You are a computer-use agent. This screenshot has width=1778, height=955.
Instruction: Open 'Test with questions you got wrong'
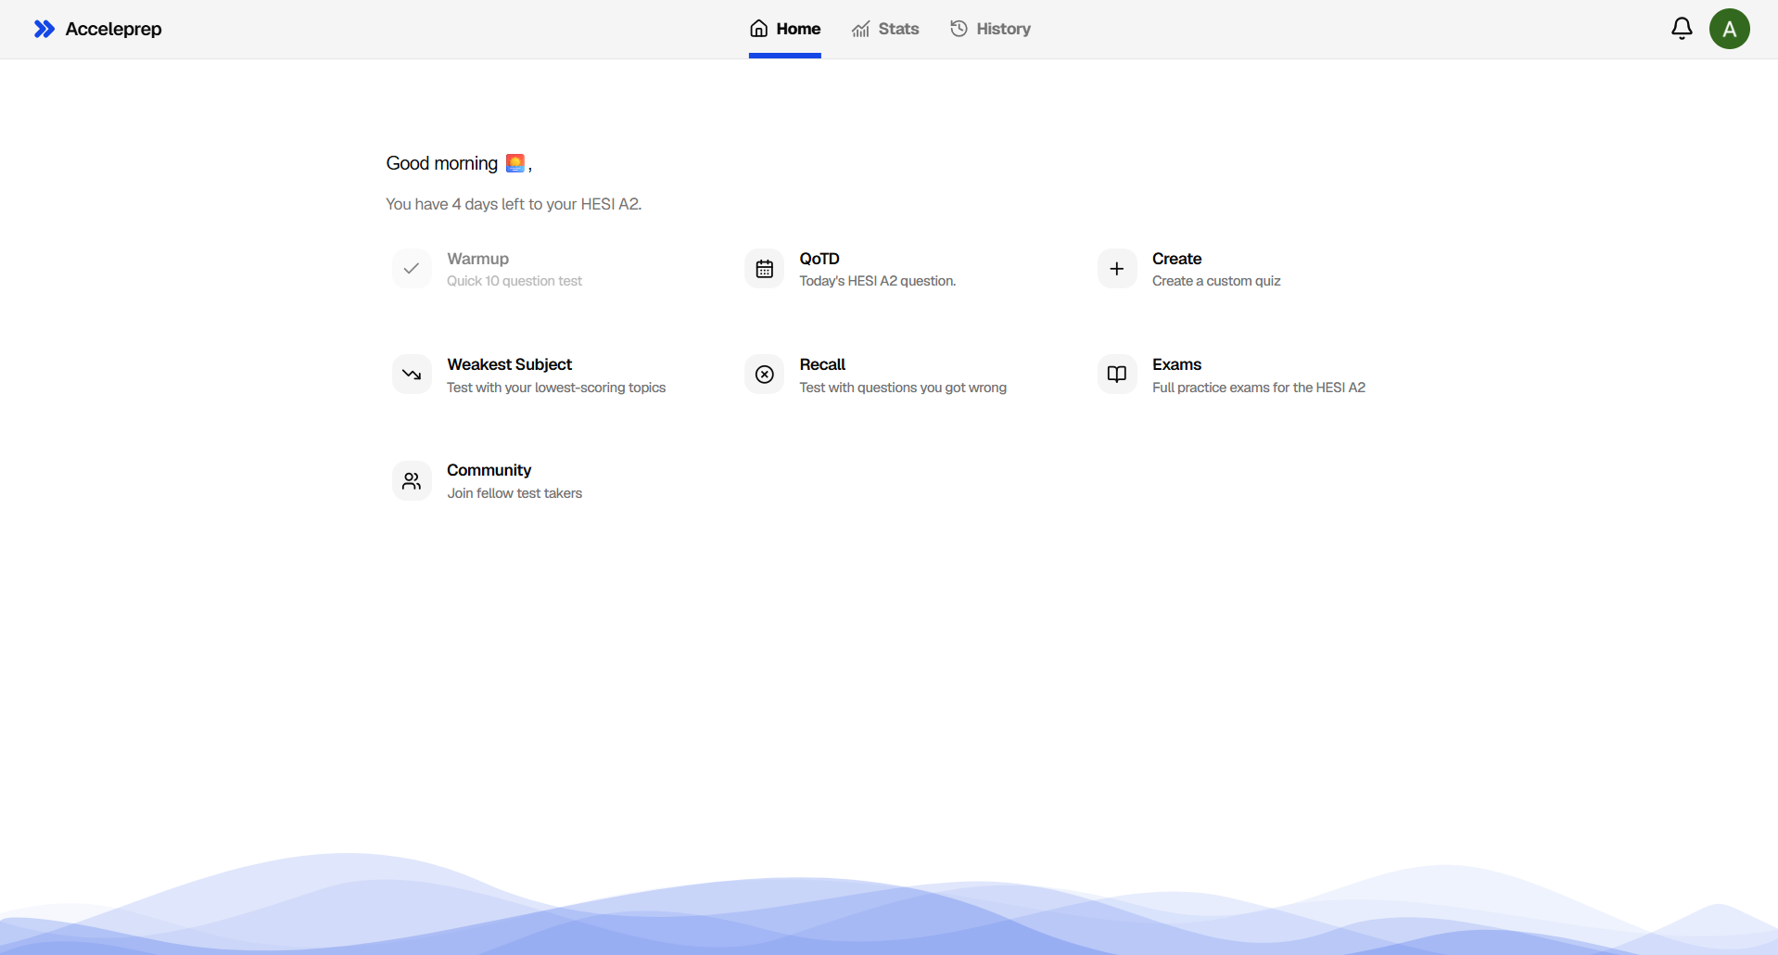[902, 388]
